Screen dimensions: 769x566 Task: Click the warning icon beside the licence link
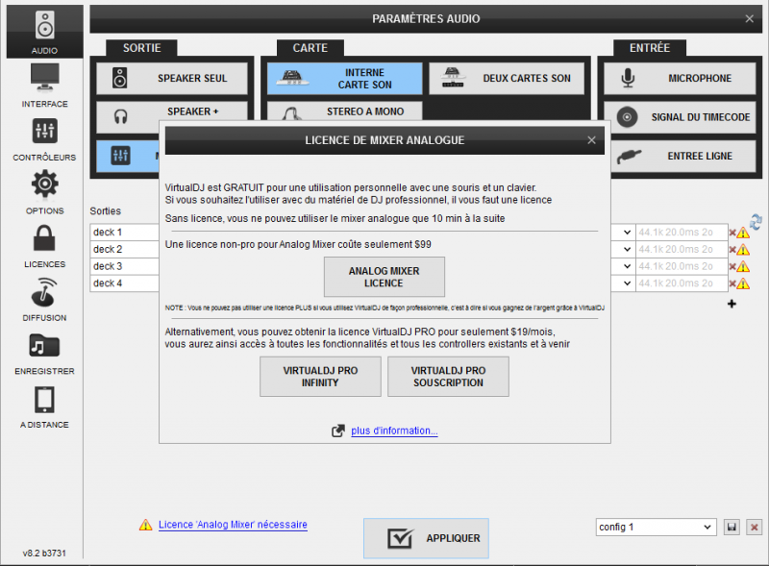click(146, 525)
